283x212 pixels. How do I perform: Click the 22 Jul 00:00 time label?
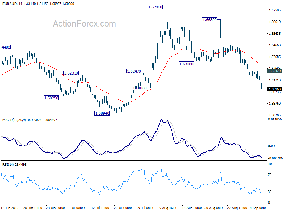point(123,208)
